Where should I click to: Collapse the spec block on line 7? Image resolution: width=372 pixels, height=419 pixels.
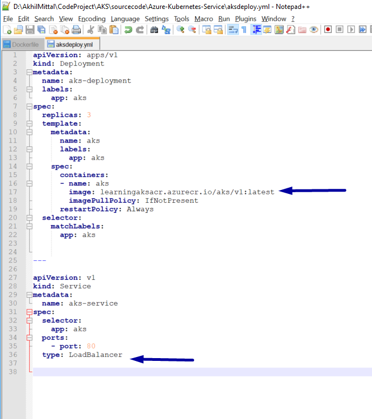pos(29,106)
